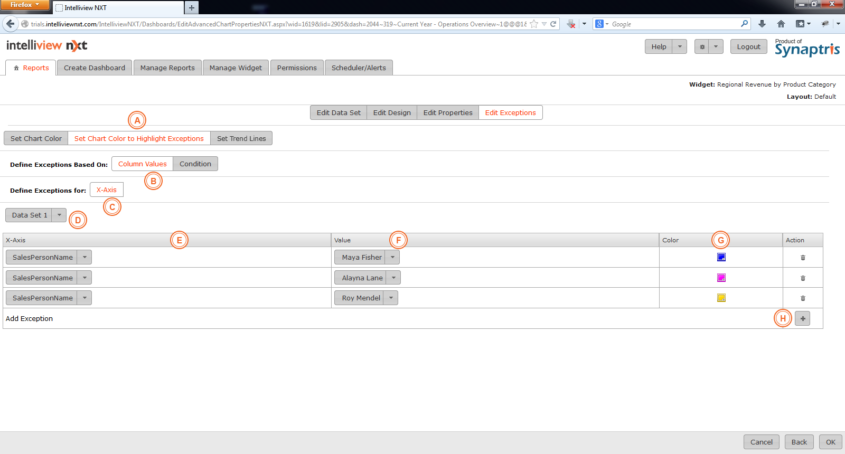Expand the Data Set 1 dropdown

59,215
